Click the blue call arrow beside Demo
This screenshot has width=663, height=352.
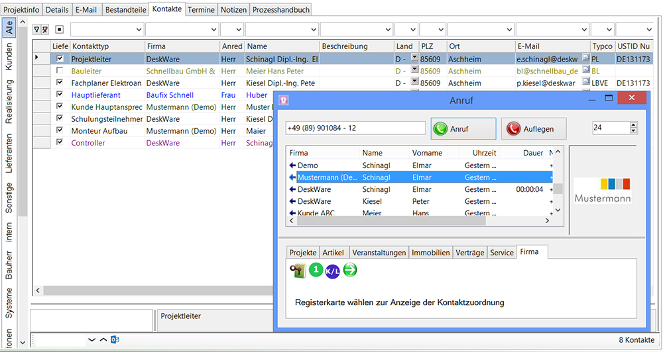292,165
